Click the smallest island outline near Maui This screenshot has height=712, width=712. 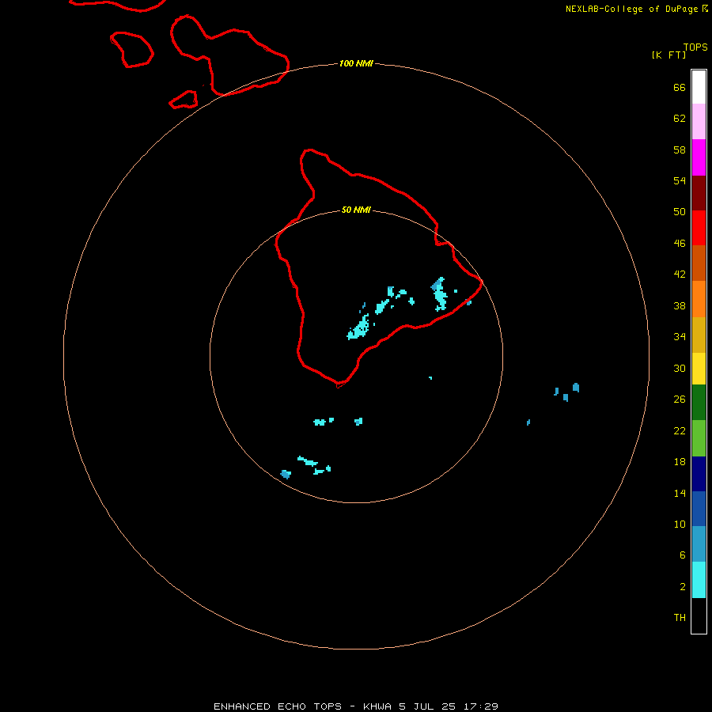[184, 100]
